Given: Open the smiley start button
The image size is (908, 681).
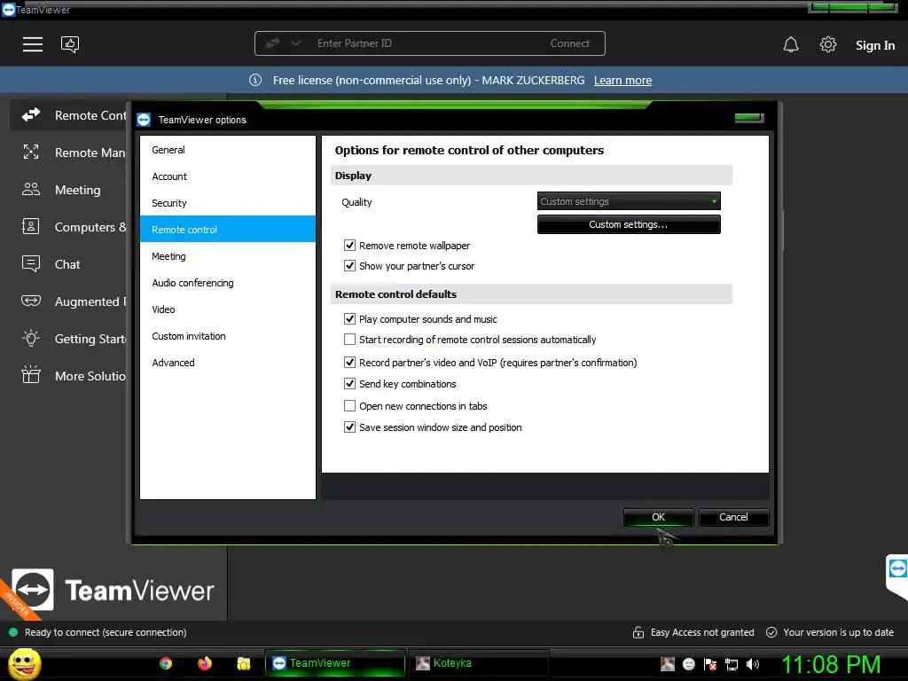Looking at the screenshot, I should click(24, 664).
